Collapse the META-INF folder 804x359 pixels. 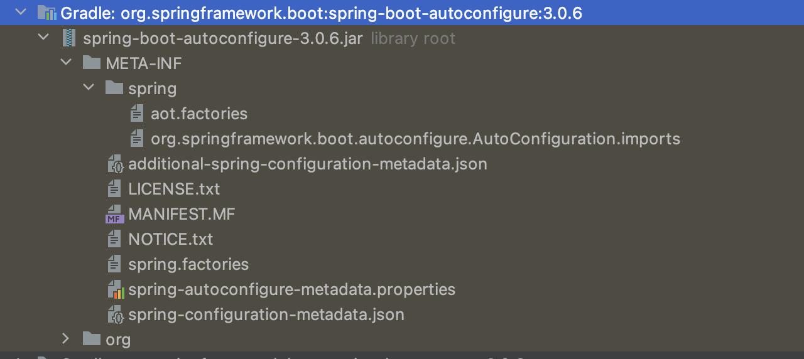point(66,62)
